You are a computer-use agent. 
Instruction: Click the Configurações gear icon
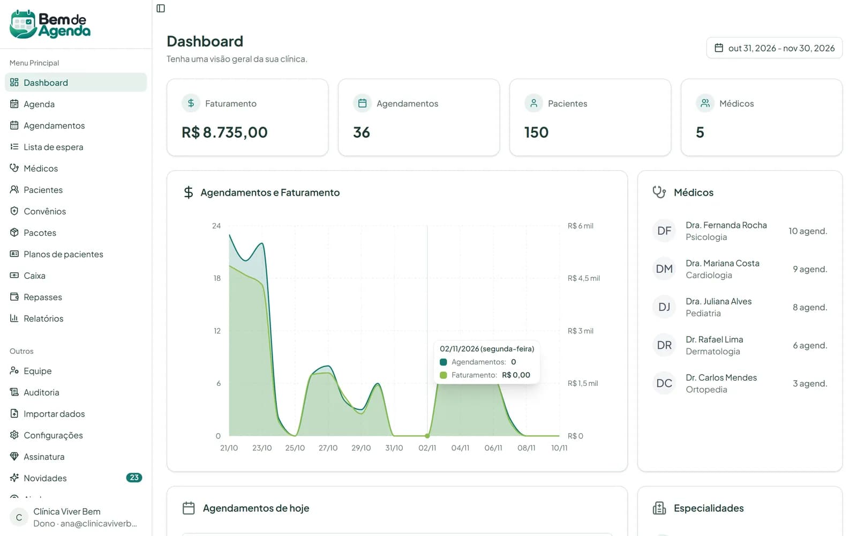pyautogui.click(x=14, y=435)
